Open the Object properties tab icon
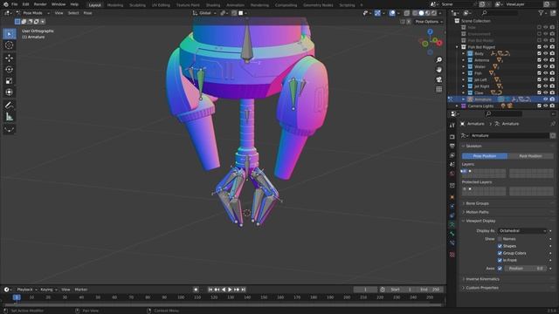 coord(452,197)
